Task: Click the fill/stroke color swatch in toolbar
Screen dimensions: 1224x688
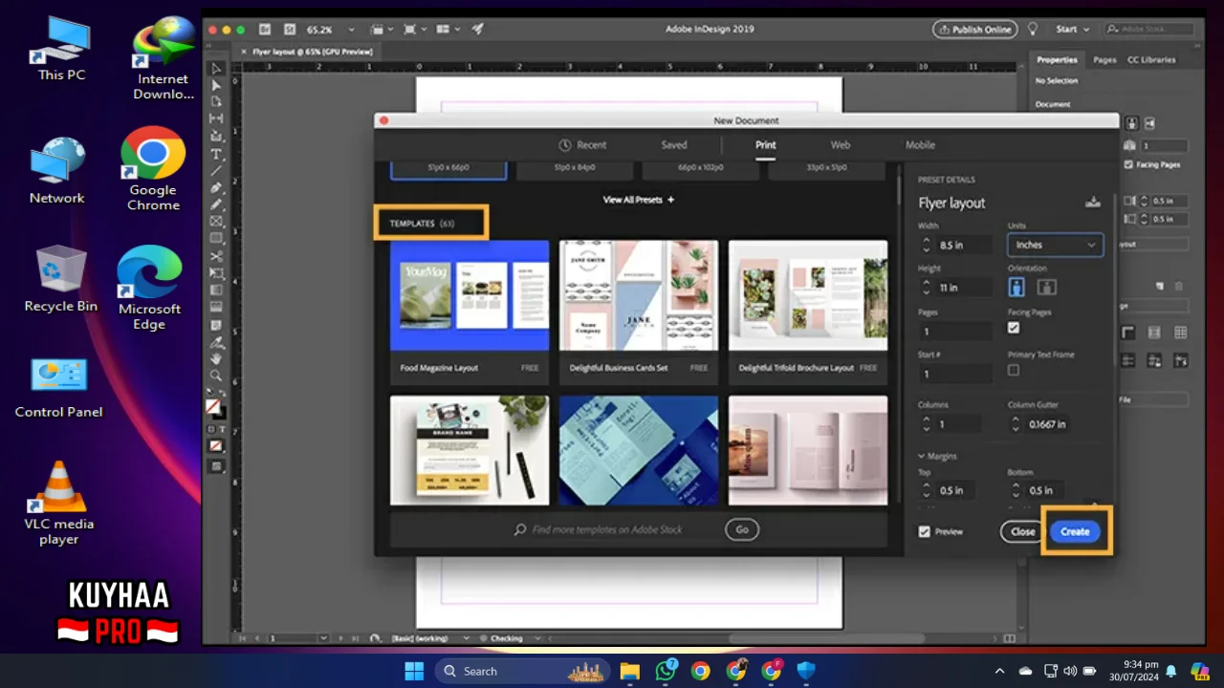Action: click(215, 407)
